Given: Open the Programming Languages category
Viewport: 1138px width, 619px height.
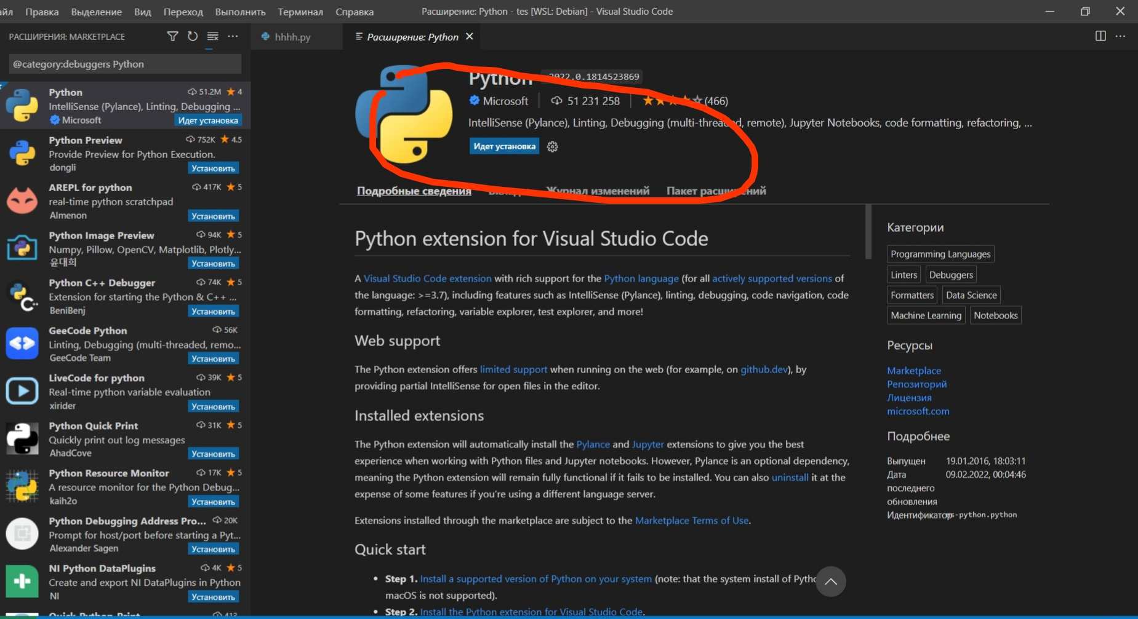Looking at the screenshot, I should (940, 254).
